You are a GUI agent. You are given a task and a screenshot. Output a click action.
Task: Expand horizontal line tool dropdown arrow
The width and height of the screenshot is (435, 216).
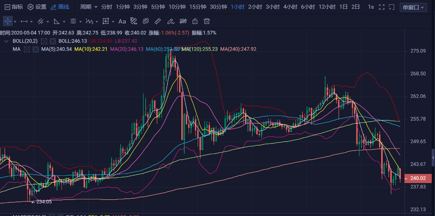[31, 22]
